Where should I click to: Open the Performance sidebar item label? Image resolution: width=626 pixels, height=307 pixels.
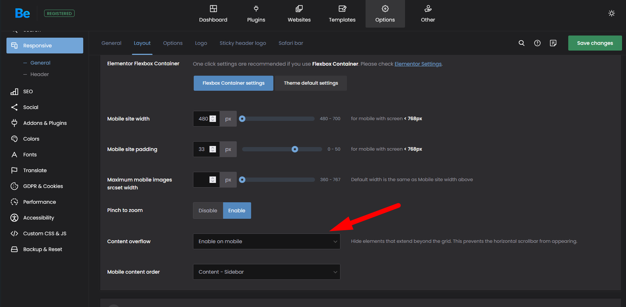(39, 202)
